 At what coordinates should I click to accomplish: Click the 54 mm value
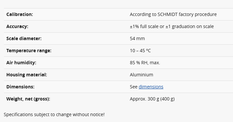click(137, 38)
